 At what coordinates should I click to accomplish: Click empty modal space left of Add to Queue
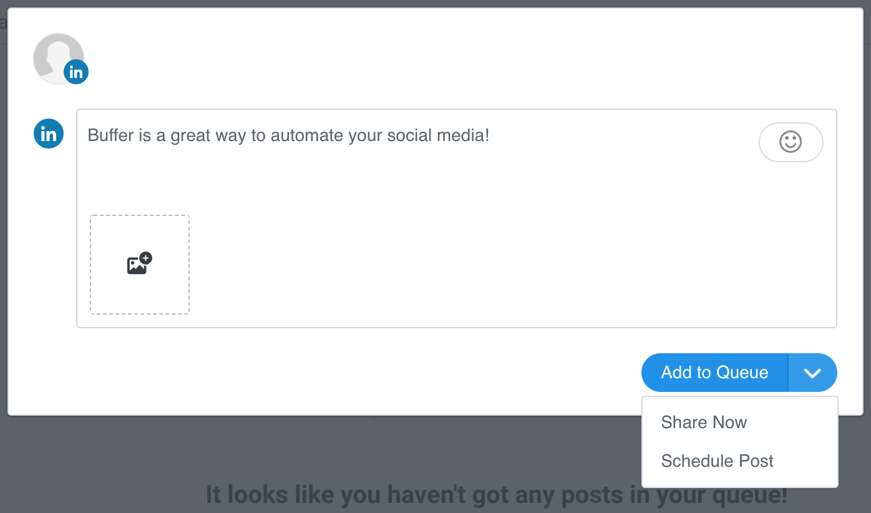[374, 373]
